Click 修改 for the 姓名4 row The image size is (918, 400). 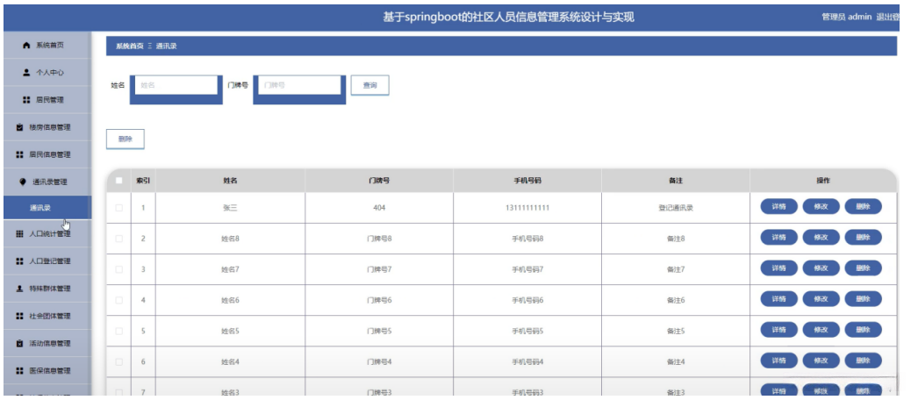(821, 361)
